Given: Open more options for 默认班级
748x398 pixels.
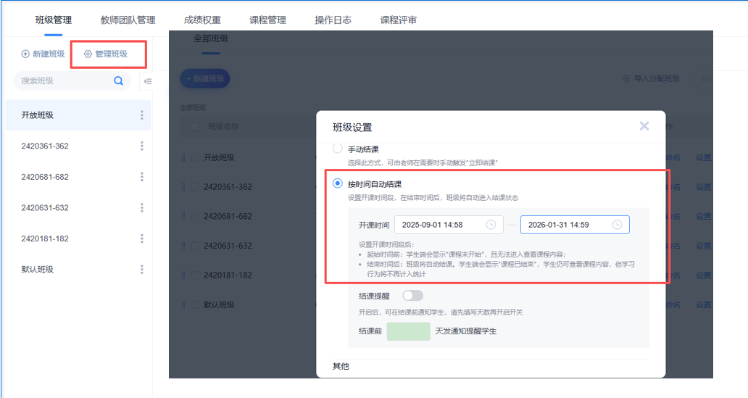Looking at the screenshot, I should (141, 269).
